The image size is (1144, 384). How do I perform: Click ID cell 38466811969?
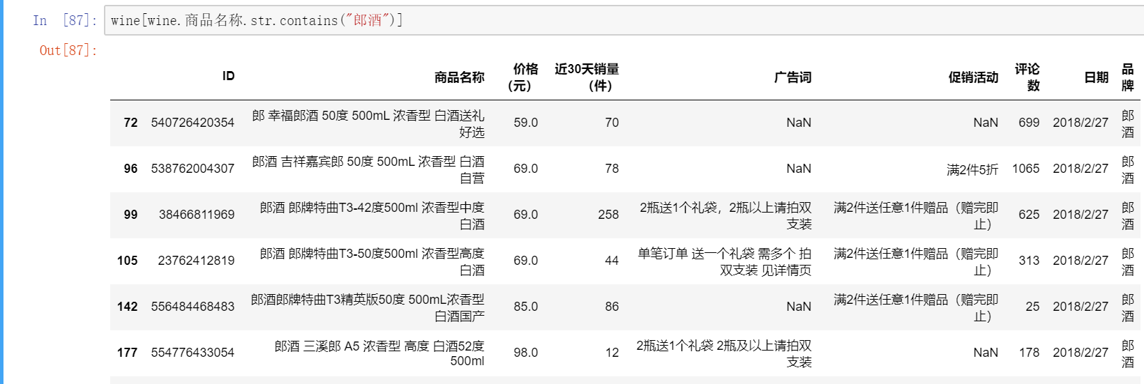[197, 215]
